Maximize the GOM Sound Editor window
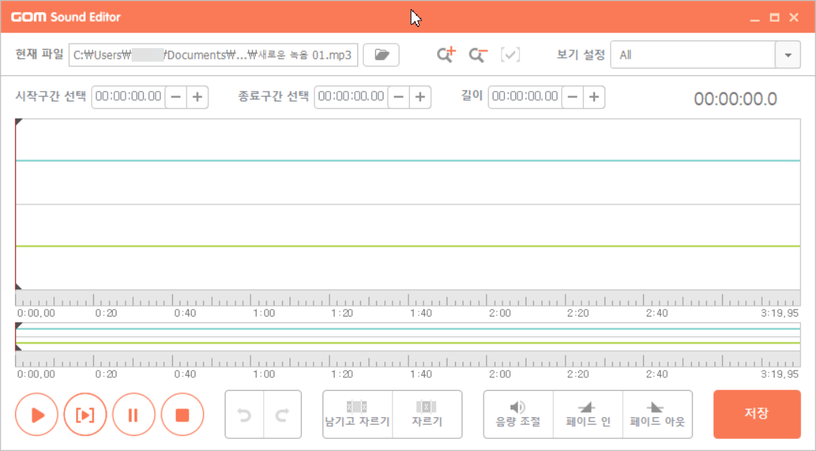This screenshot has width=816, height=451. (775, 17)
